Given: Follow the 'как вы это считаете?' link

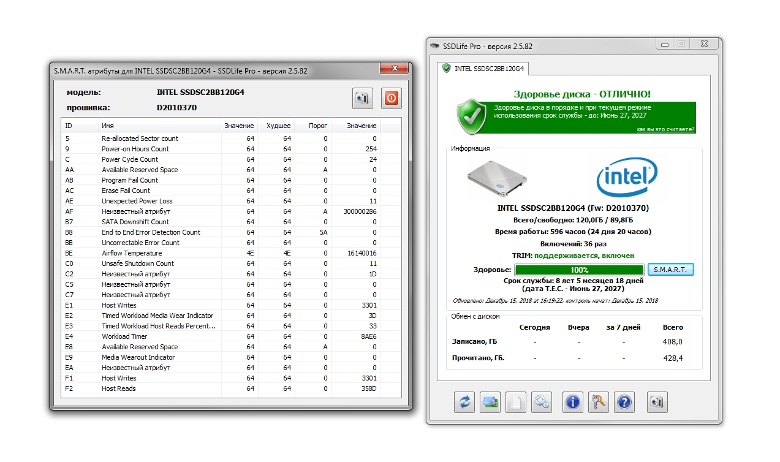Looking at the screenshot, I should pyautogui.click(x=665, y=129).
